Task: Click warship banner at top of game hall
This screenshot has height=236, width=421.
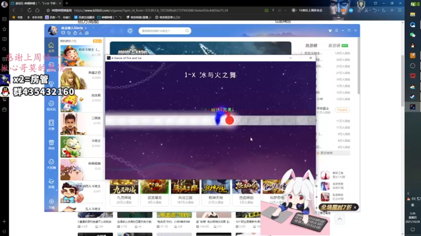Action: pos(201,48)
